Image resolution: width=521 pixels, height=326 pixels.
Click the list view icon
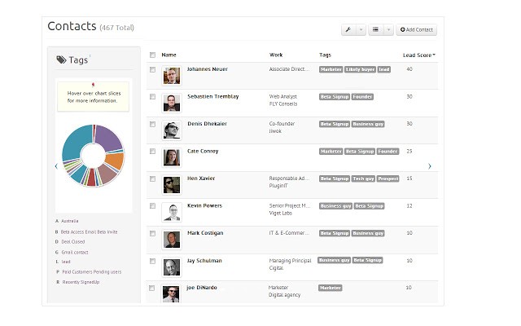tap(375, 29)
